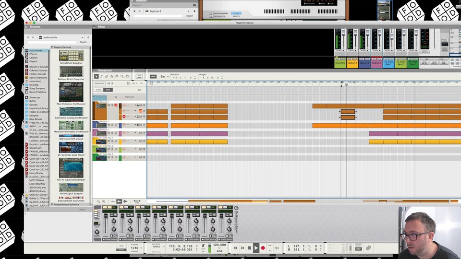Mute the Dr. Octo Rex 1 track
This screenshot has height=259, width=461.
(x=109, y=141)
